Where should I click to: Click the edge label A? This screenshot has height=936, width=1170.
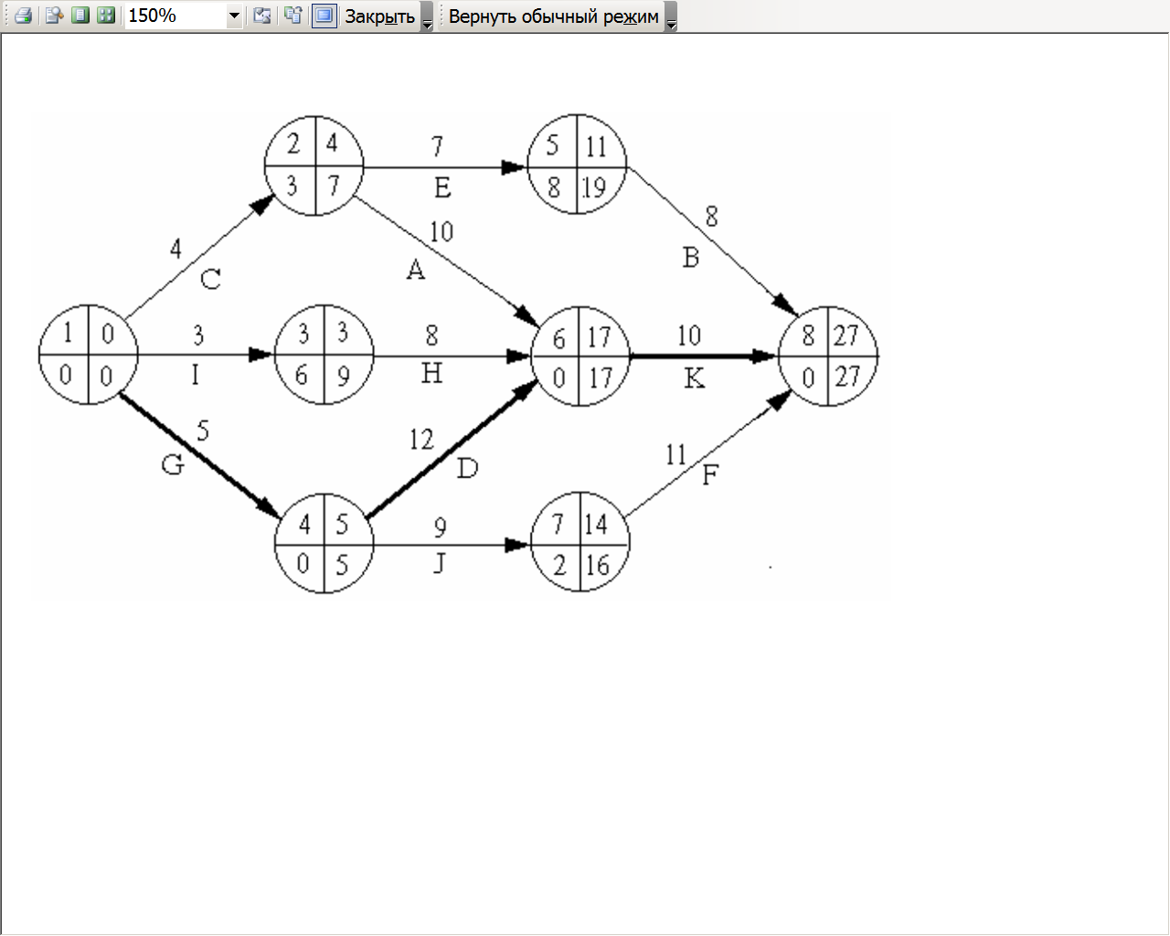point(416,270)
